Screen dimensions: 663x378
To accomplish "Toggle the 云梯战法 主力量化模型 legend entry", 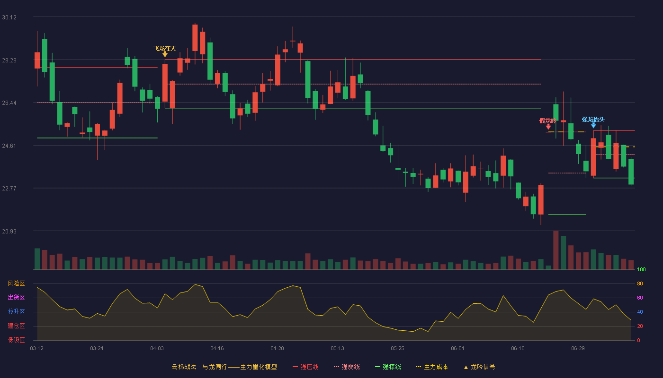I will pyautogui.click(x=224, y=367).
